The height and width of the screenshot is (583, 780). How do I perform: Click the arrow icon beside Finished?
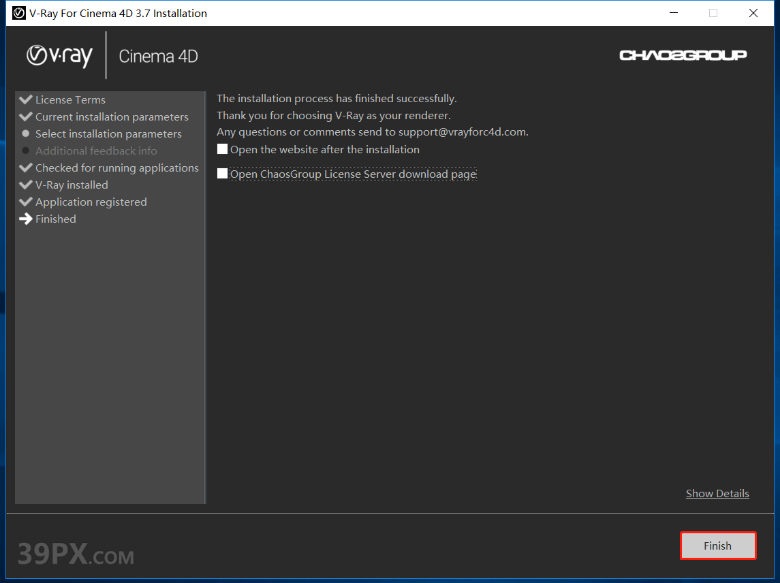(25, 219)
